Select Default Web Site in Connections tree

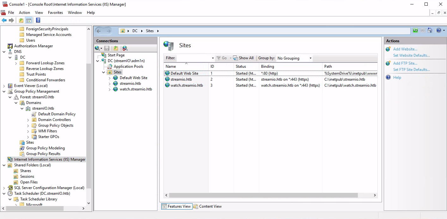coord(133,78)
